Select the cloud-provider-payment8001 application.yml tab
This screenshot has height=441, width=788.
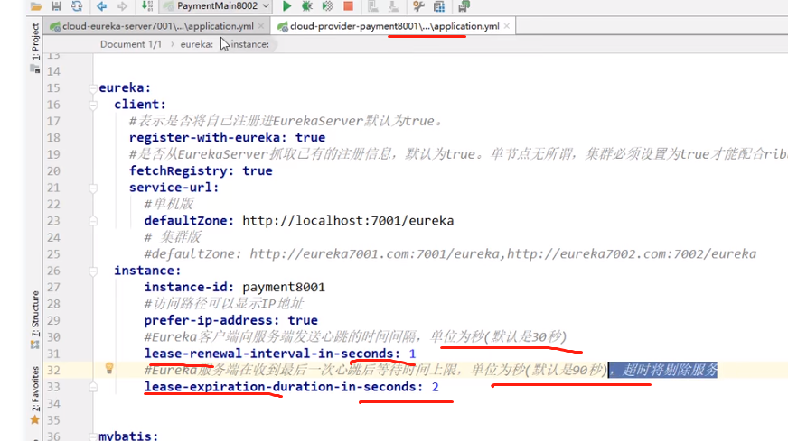394,26
